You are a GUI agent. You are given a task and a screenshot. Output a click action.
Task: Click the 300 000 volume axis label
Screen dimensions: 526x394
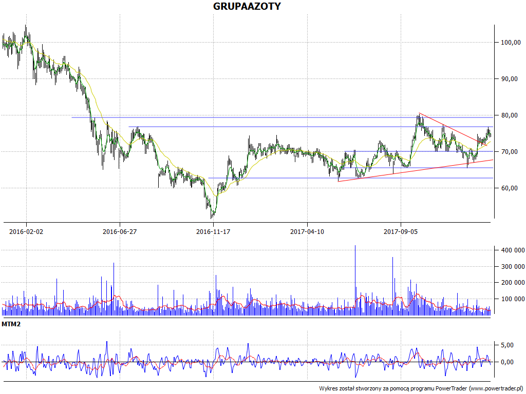(513, 267)
